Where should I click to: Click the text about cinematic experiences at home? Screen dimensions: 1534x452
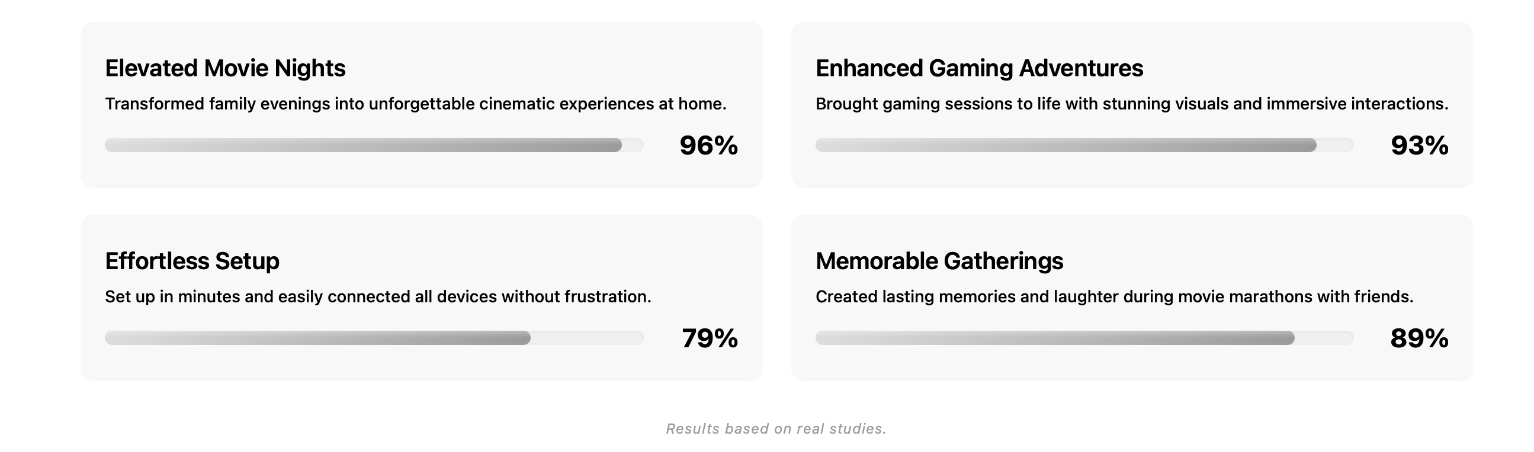(x=416, y=104)
